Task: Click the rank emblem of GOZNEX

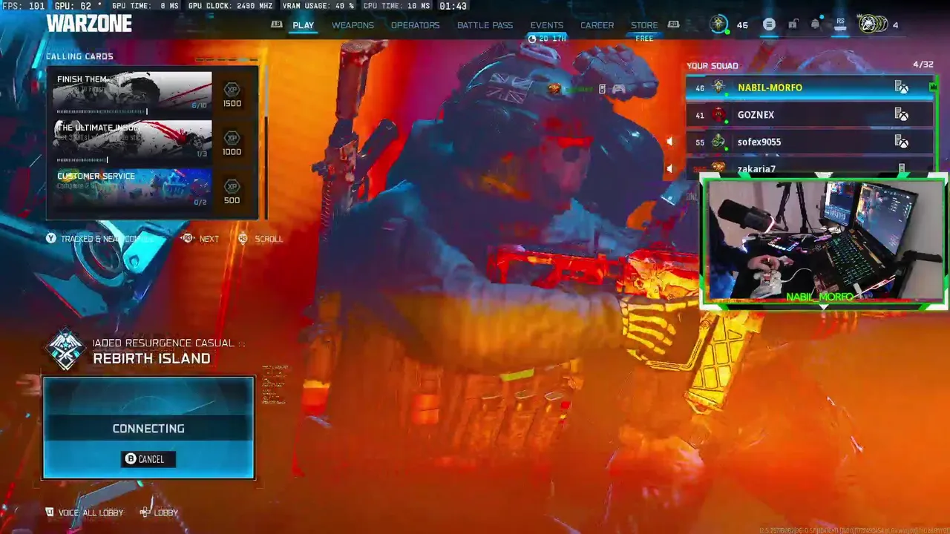Action: pos(718,115)
